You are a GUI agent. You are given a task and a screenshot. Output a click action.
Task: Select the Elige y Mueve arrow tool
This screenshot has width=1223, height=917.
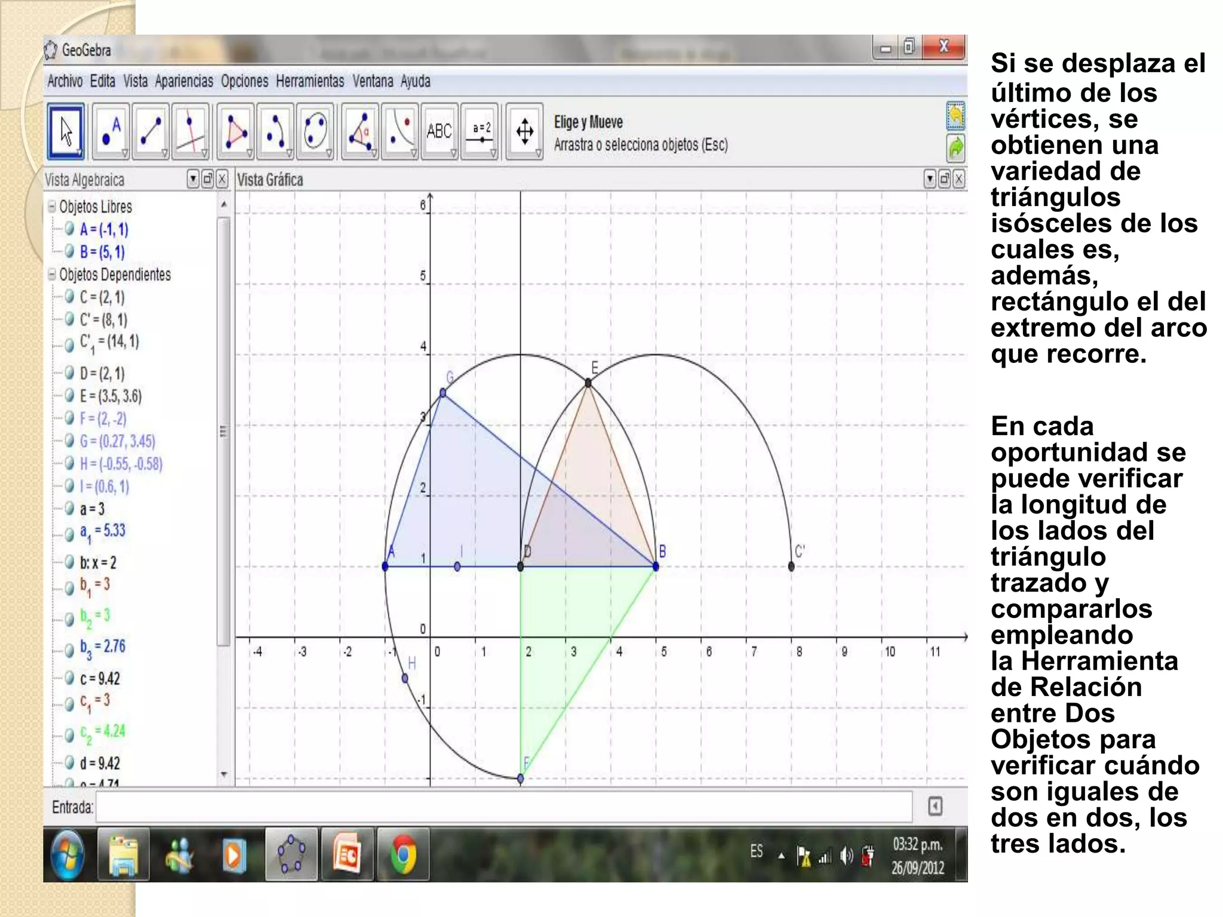[x=66, y=132]
